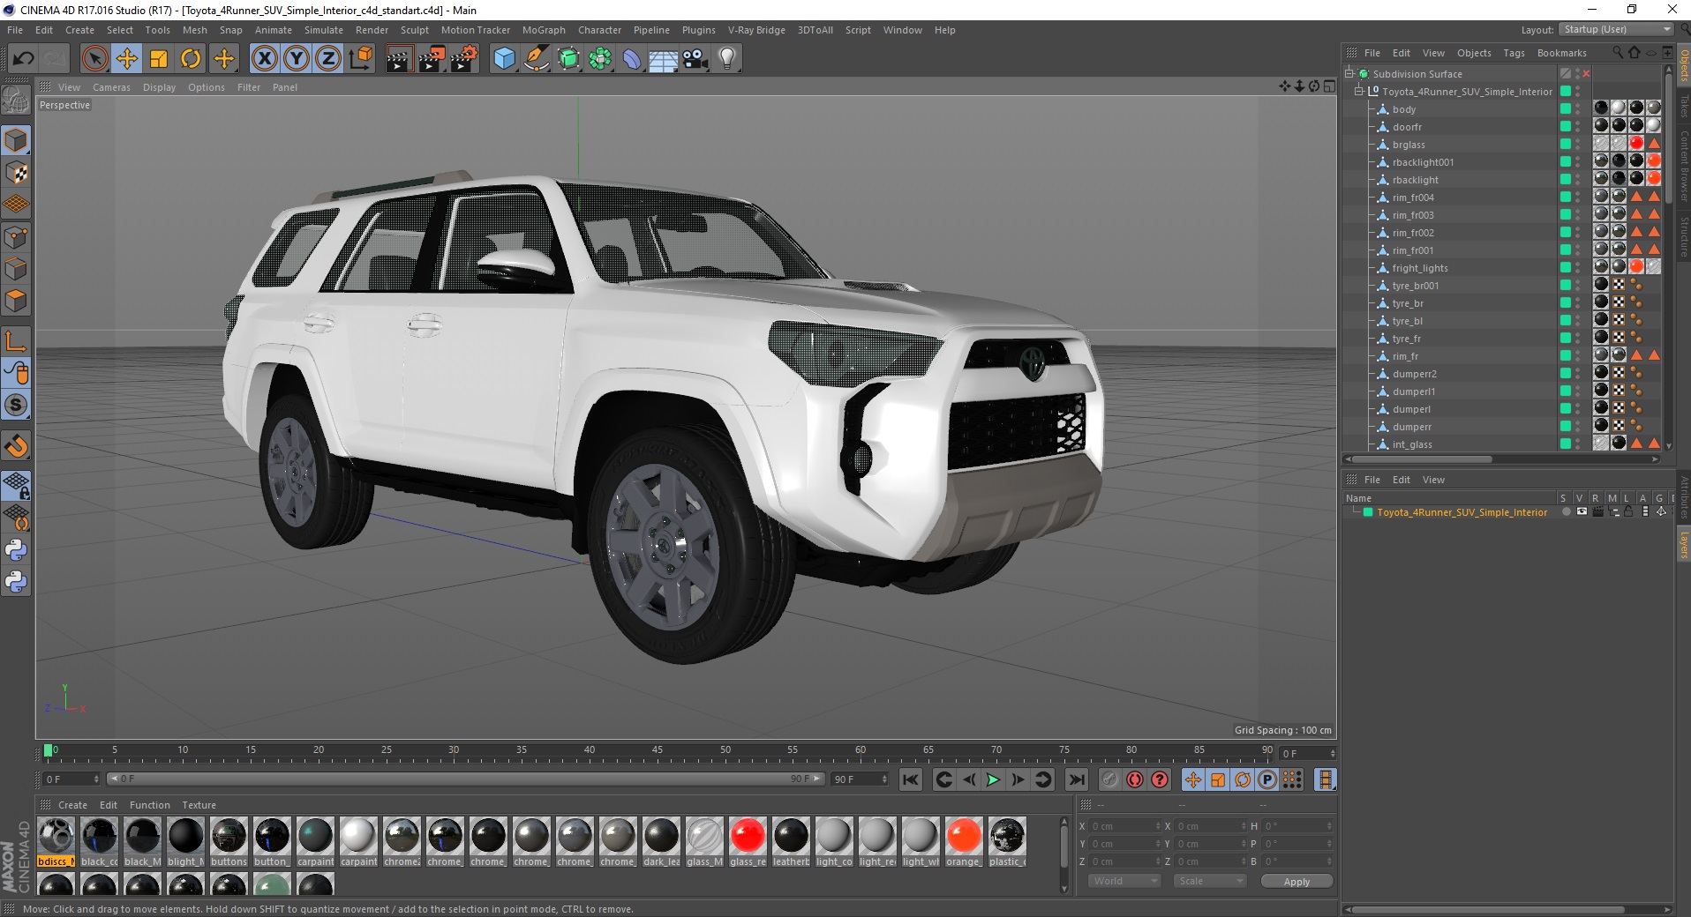Click X position input field
This screenshot has width=1691, height=917.
(x=1124, y=826)
